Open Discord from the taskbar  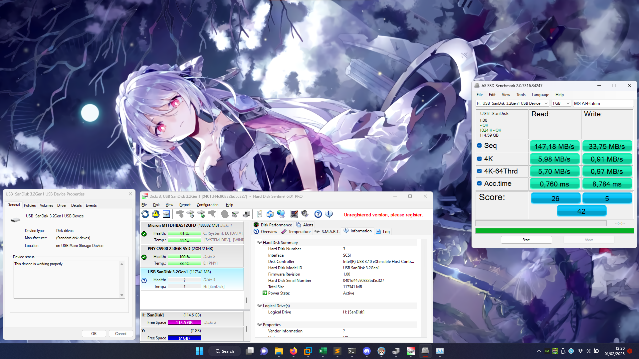click(x=367, y=351)
